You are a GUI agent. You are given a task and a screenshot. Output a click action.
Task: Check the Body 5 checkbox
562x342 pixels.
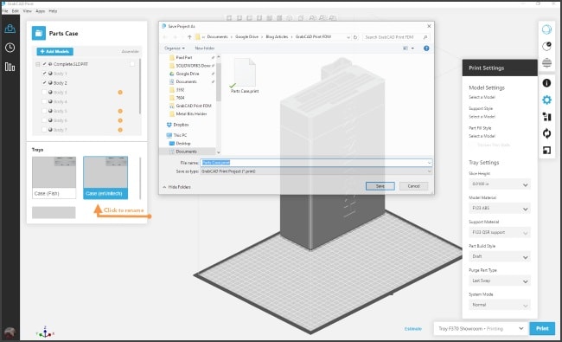pos(44,111)
